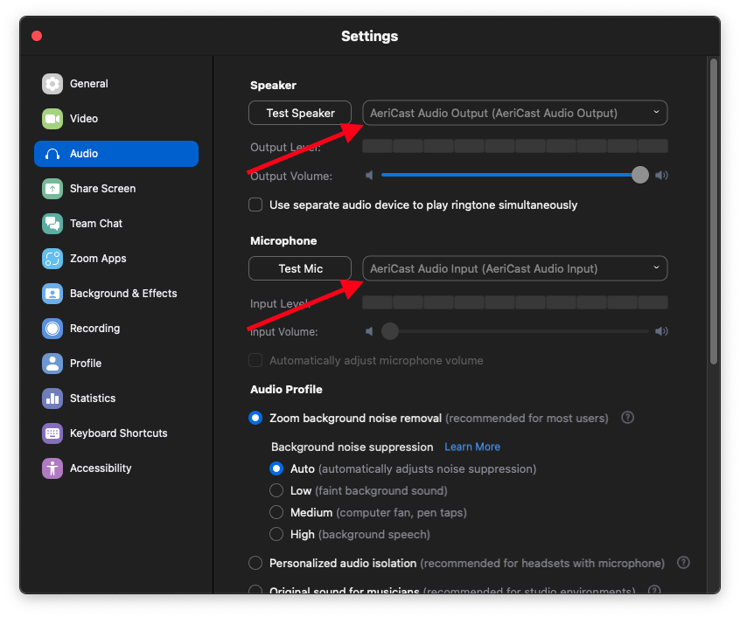Click the Statistics bar chart icon
Image resolution: width=740 pixels, height=617 pixels.
[52, 399]
